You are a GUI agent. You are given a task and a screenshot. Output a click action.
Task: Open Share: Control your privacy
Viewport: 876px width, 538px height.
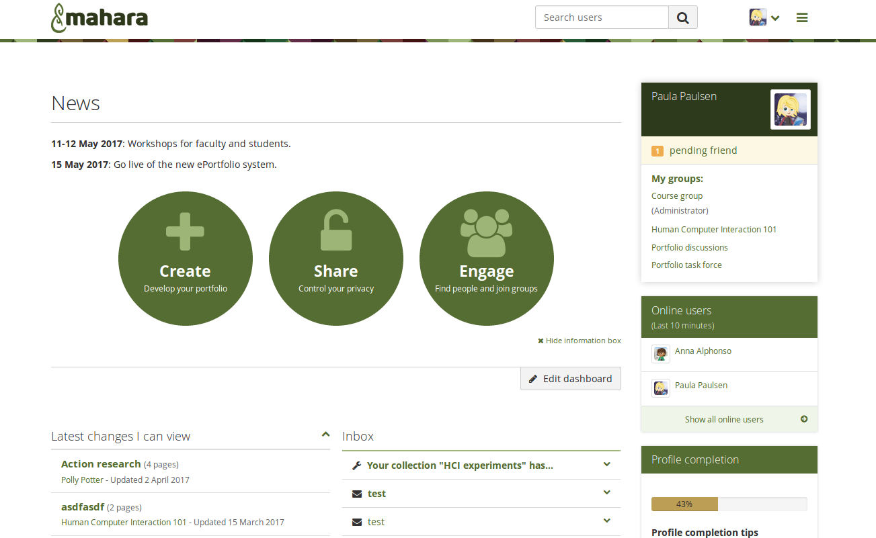[x=336, y=259]
